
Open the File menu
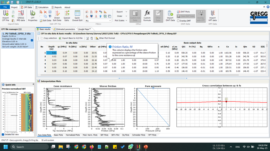5,7
